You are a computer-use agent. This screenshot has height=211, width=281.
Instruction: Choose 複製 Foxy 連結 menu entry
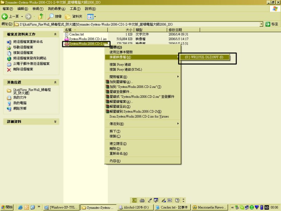click(143, 64)
